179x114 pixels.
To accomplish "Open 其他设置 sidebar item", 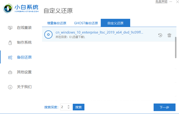I will [x=24, y=72].
